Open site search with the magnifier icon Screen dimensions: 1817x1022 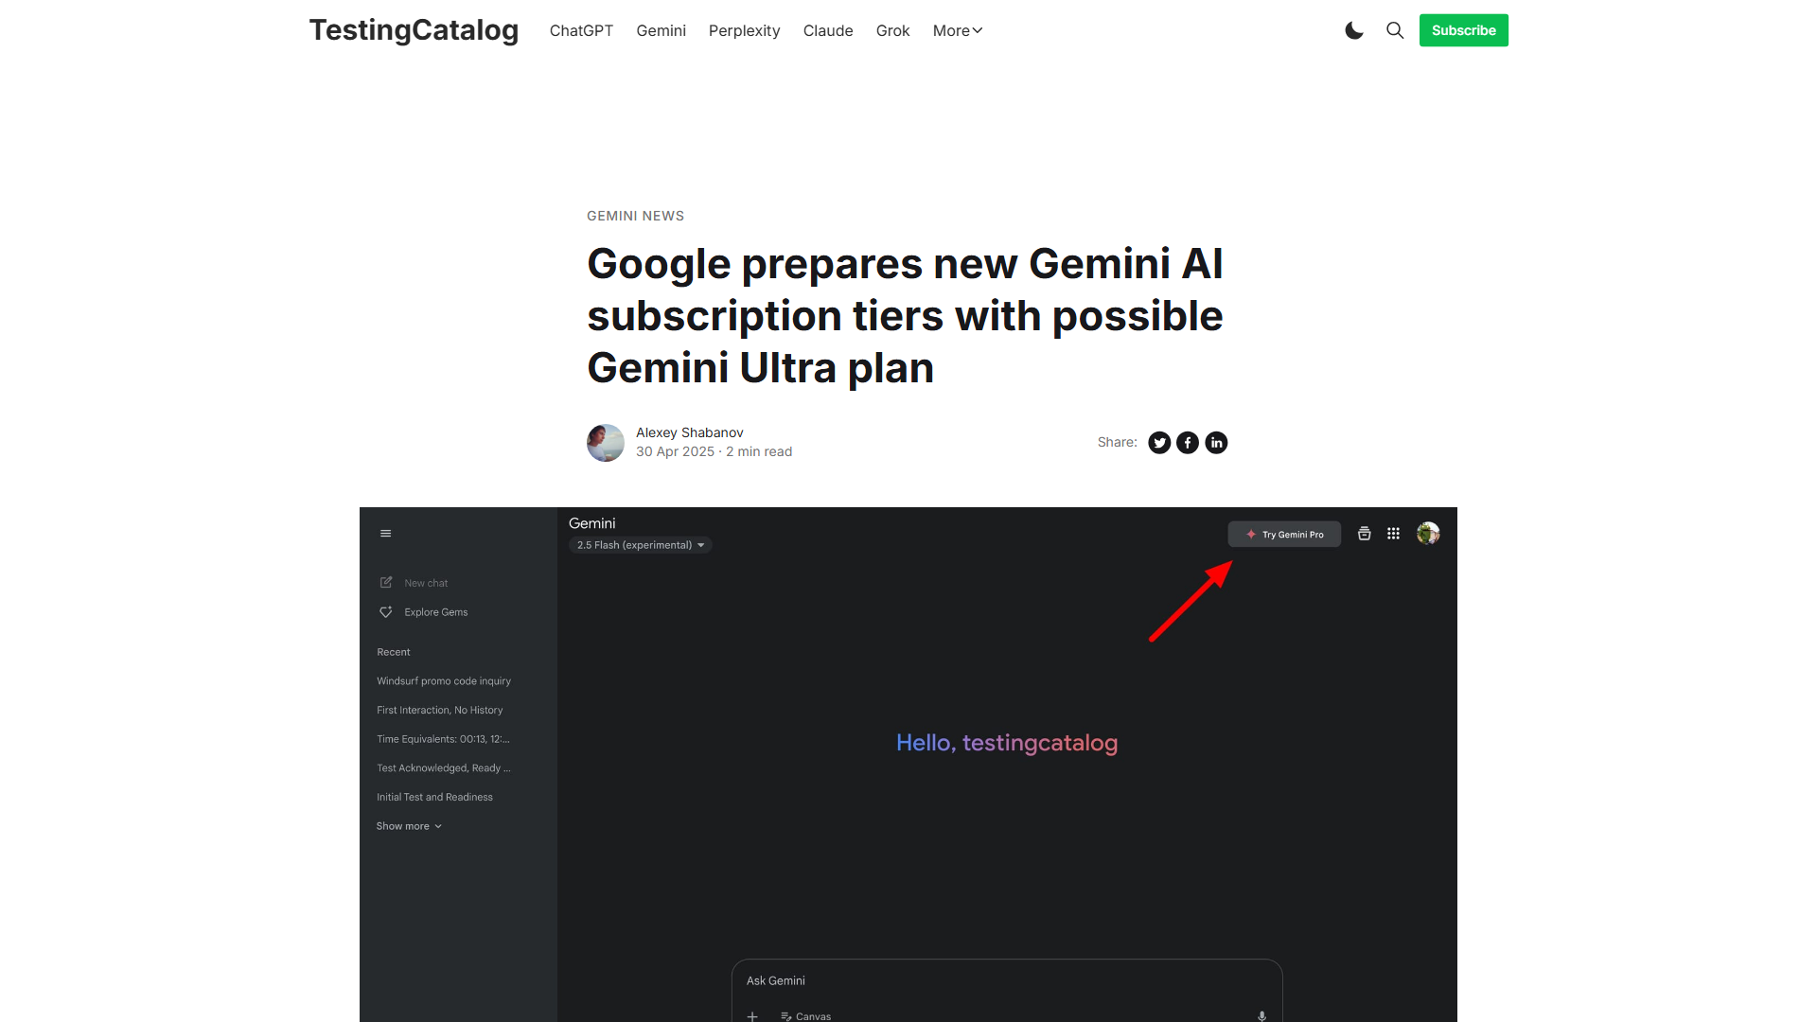(x=1395, y=30)
